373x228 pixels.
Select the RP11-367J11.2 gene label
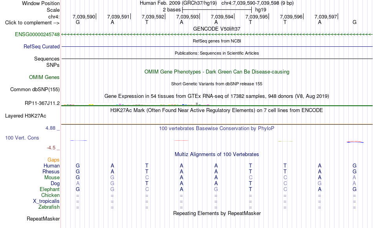click(42, 103)
